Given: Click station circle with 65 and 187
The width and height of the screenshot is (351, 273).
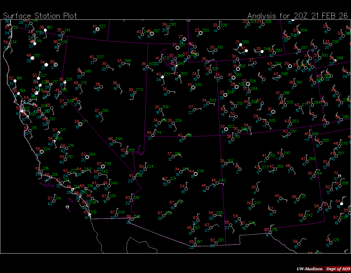Looking at the screenshot, I should (195, 244).
